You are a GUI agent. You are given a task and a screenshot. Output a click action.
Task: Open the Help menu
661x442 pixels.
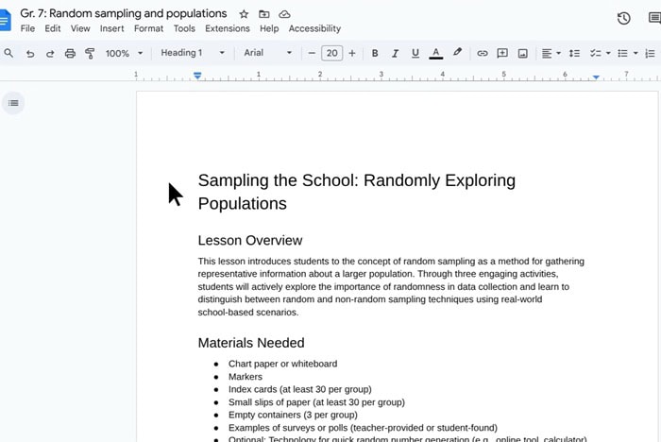[269, 28]
